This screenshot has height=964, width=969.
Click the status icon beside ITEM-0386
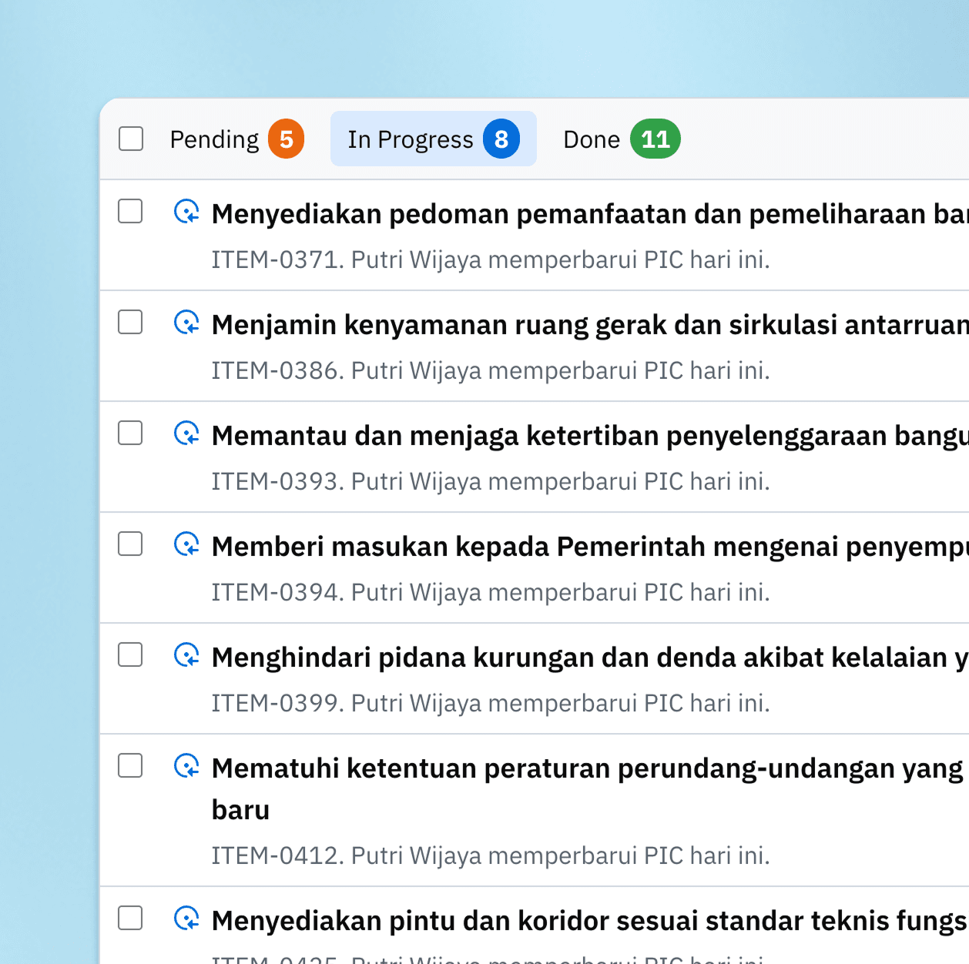[x=187, y=324]
